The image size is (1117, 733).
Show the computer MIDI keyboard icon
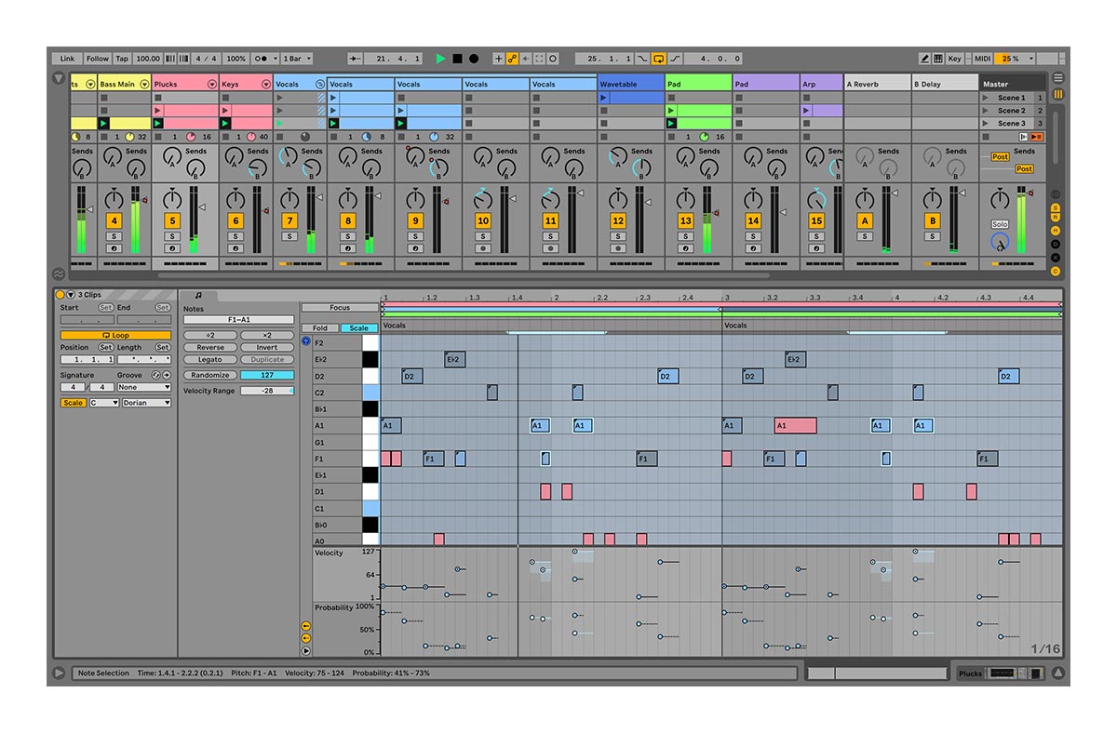pos(938,59)
